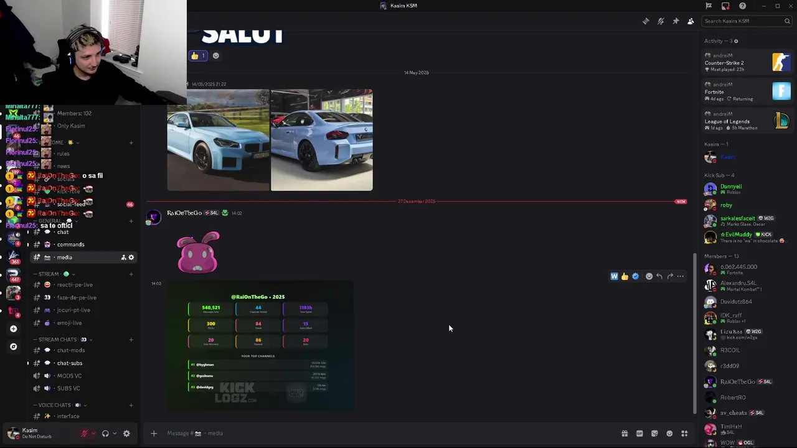This screenshot has height=448, width=797.
Task: Open Counter-Strike 2 activity card
Action: pos(747,62)
